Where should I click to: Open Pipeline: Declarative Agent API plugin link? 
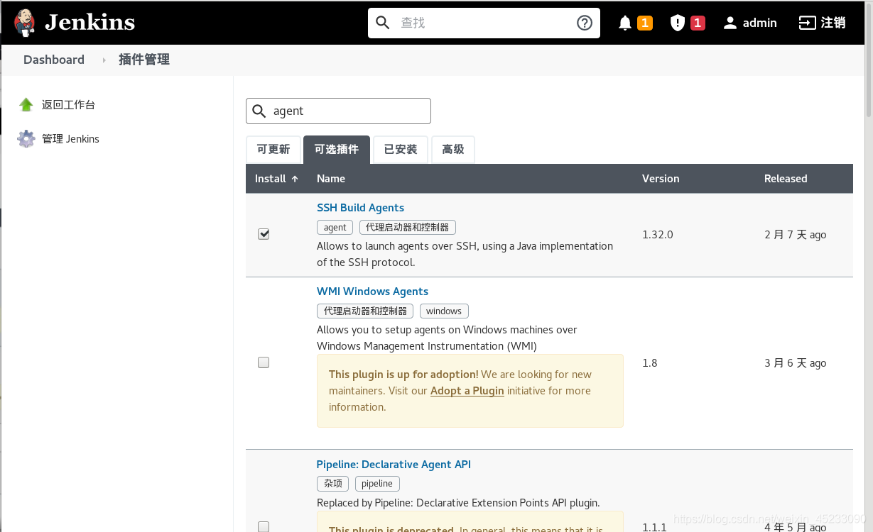[x=394, y=465]
